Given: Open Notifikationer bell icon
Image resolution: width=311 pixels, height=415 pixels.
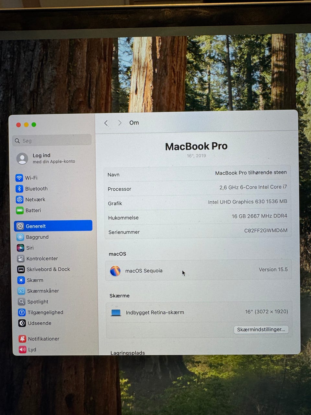Looking at the screenshot, I should [22, 339].
